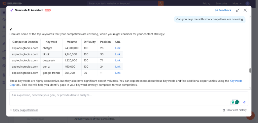
Task: Click the position value 11
Action: point(101,73)
